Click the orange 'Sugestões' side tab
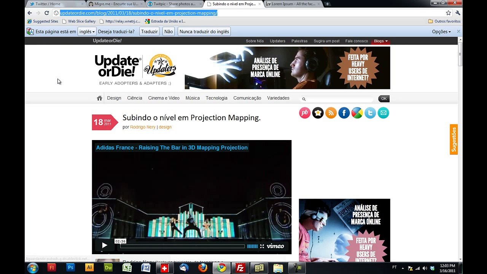Screen dimensions: 487x274 [x=454, y=139]
